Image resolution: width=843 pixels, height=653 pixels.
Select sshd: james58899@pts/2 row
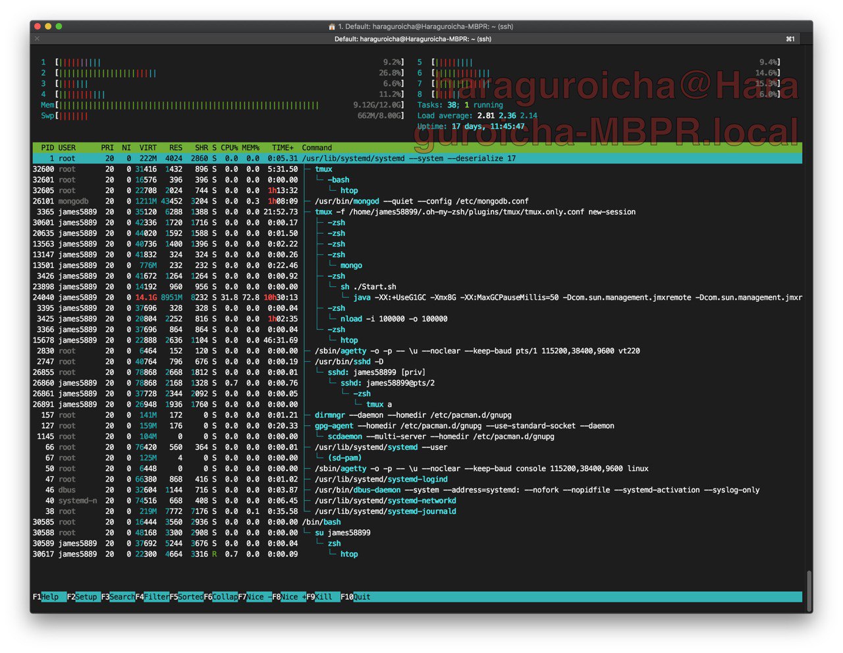418,383
